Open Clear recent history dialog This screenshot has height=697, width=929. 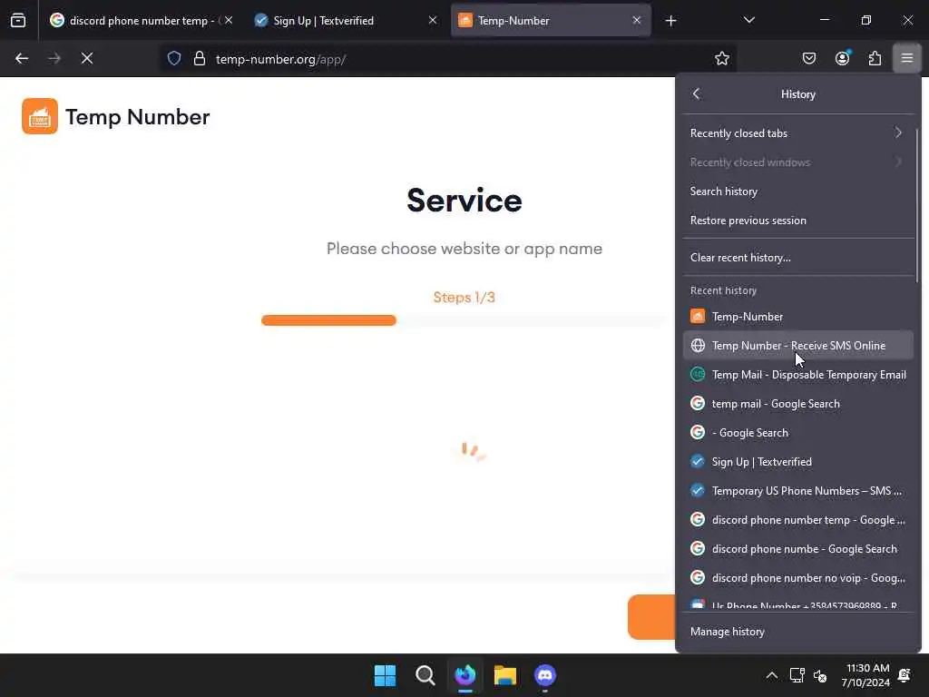797,257
